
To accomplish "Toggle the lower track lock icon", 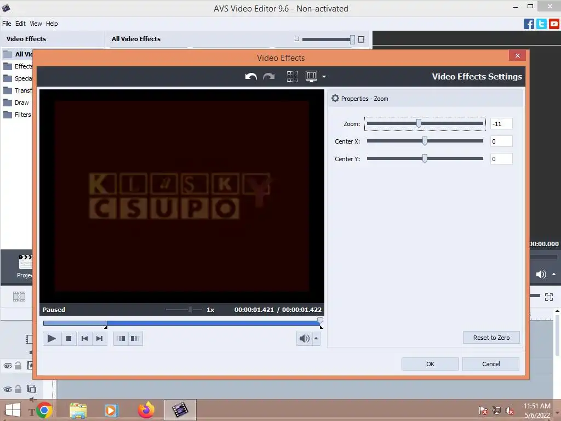I will (18, 389).
